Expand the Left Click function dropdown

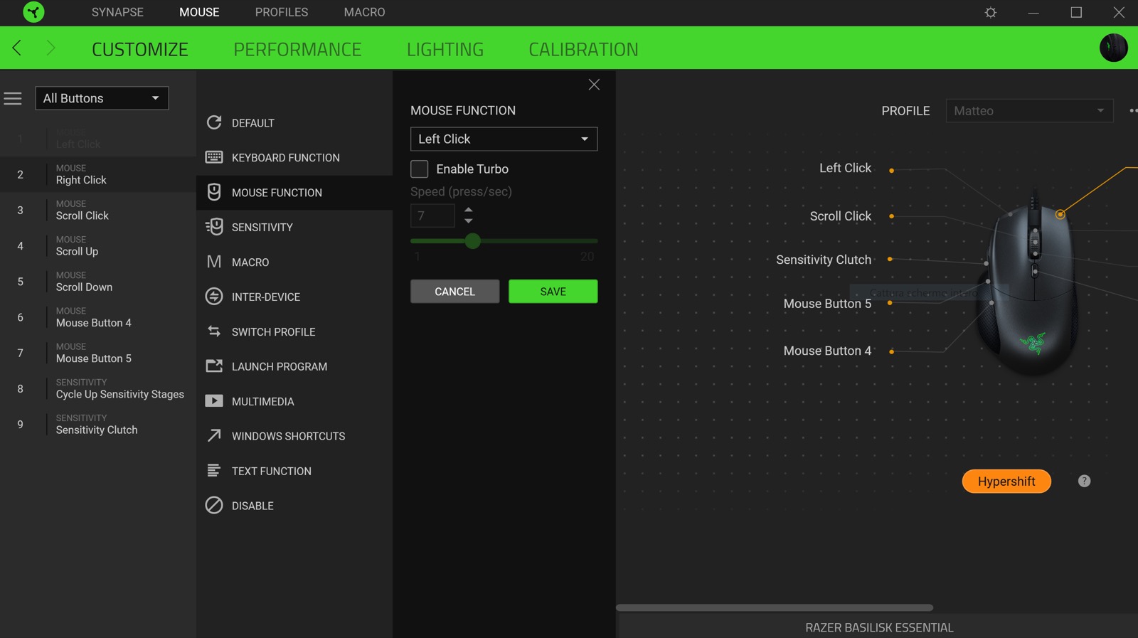pos(504,139)
